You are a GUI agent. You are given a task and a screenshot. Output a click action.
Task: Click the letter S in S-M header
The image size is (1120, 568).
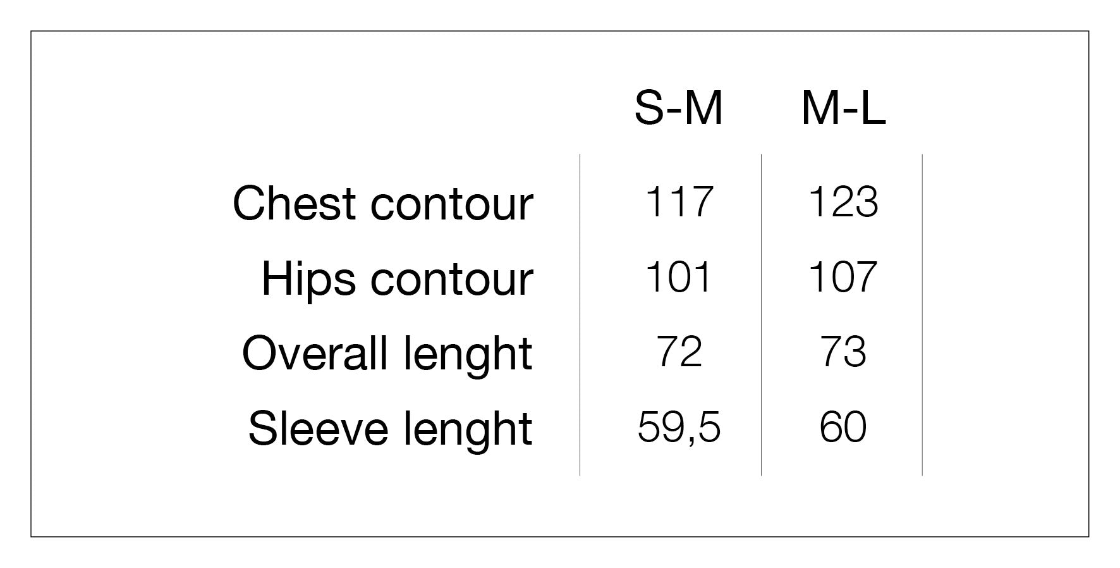[x=648, y=108]
